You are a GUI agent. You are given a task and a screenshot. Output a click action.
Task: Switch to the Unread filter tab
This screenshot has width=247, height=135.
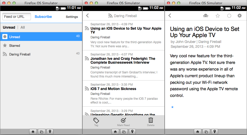click(x=9, y=27)
